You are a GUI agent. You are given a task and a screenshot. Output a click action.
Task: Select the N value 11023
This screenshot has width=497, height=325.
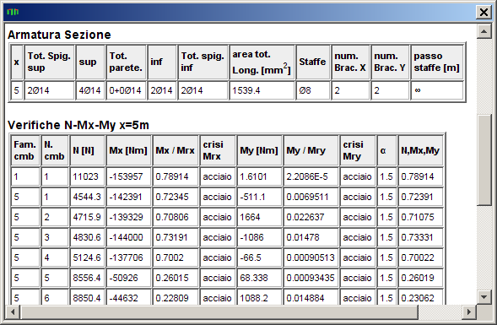tap(87, 176)
